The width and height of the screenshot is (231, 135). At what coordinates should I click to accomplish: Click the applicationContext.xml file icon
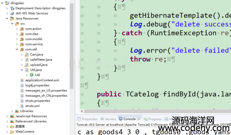(x=22, y=80)
